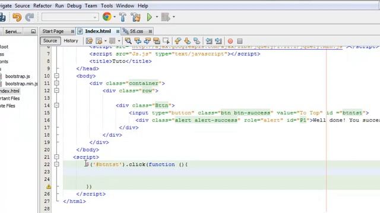Go to the Previous Bookmark icon
380x213 pixels.
click(178, 41)
